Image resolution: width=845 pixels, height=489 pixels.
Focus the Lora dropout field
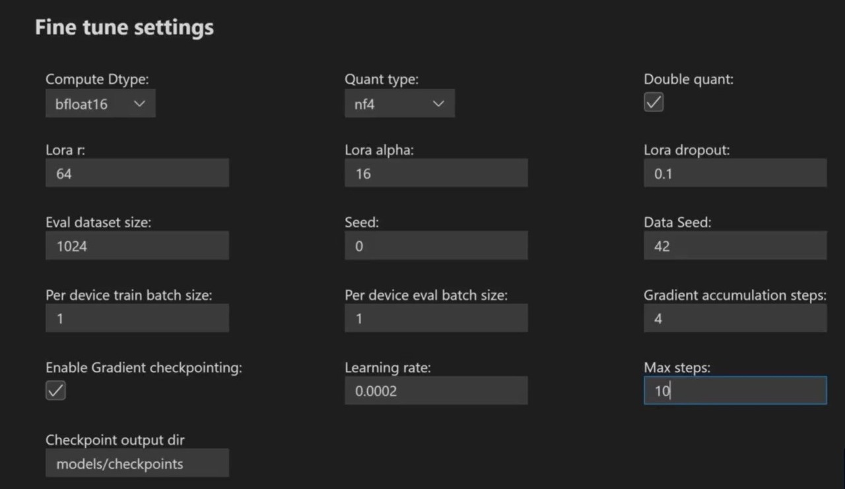(x=735, y=173)
